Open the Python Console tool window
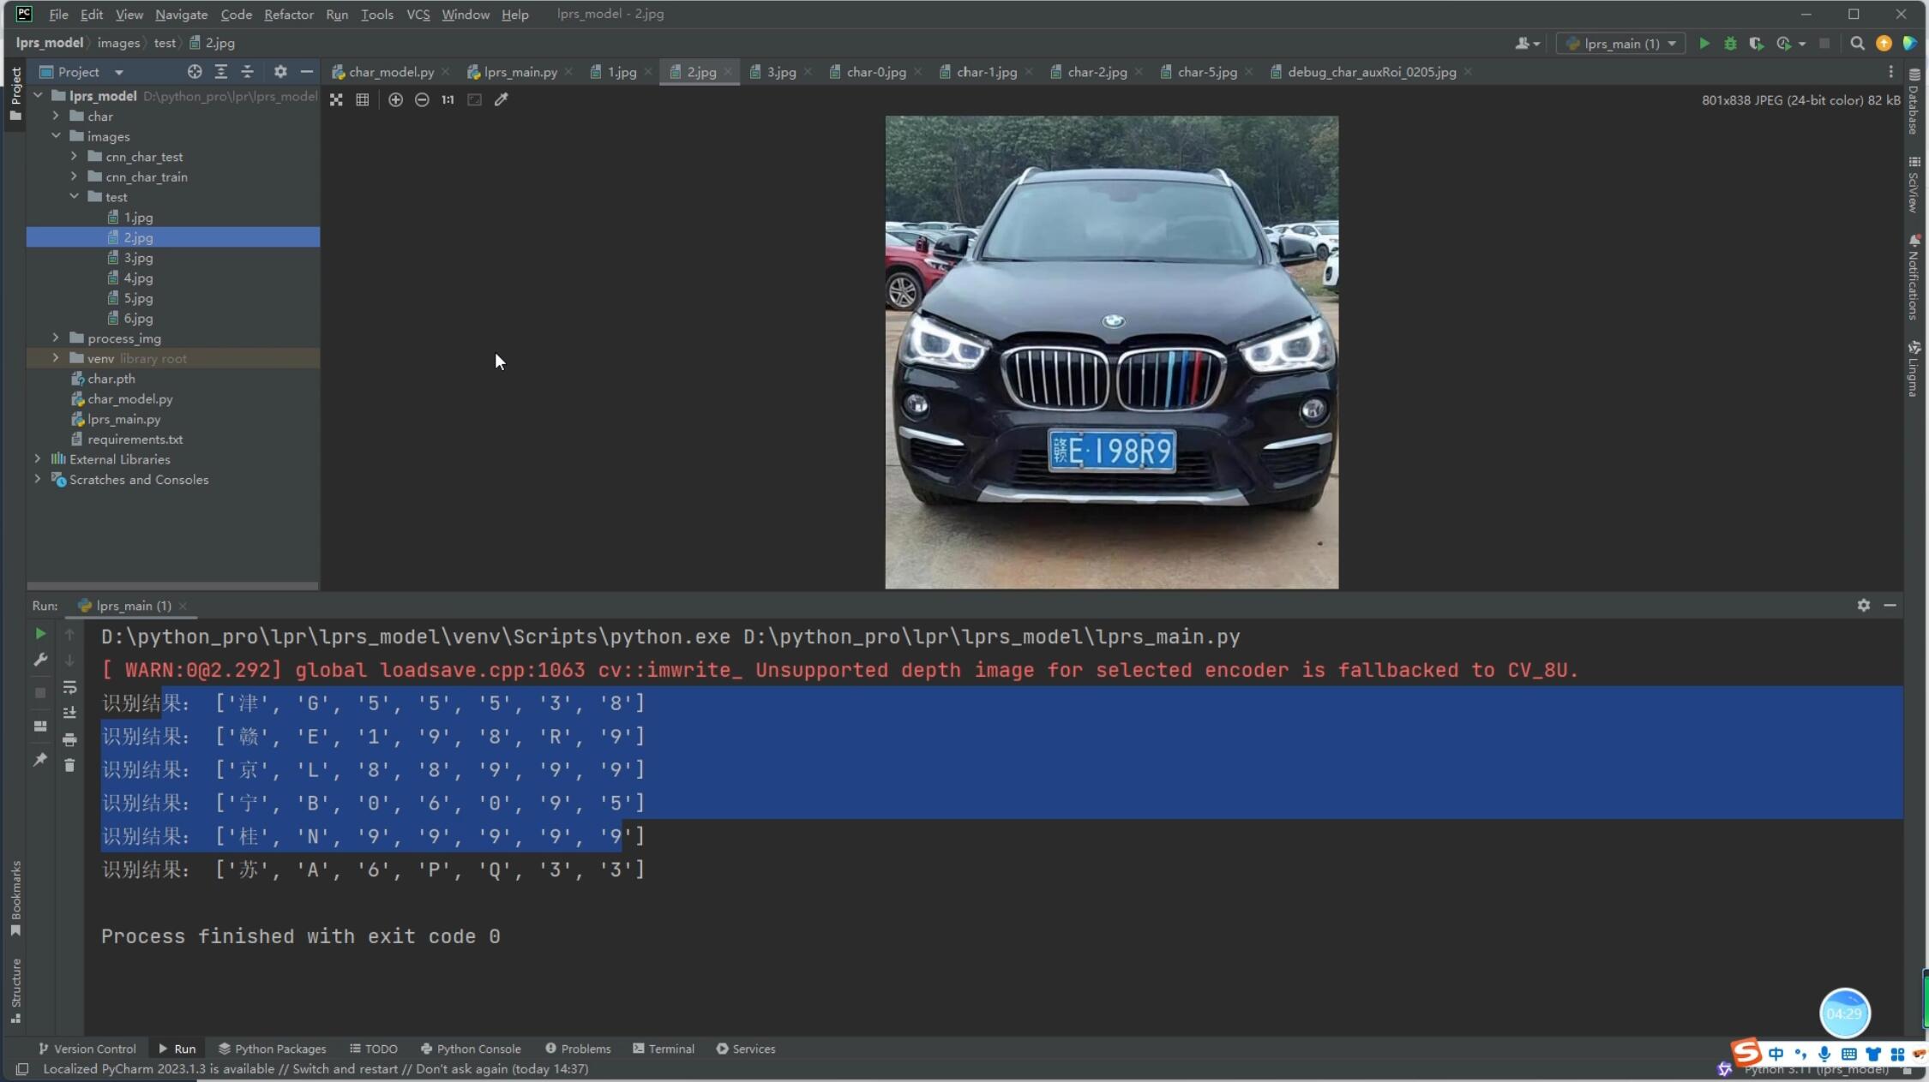Screen dimensions: 1929x1082 [471, 1049]
